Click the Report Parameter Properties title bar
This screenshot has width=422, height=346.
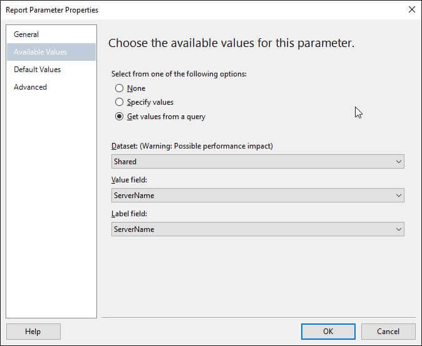click(188, 9)
